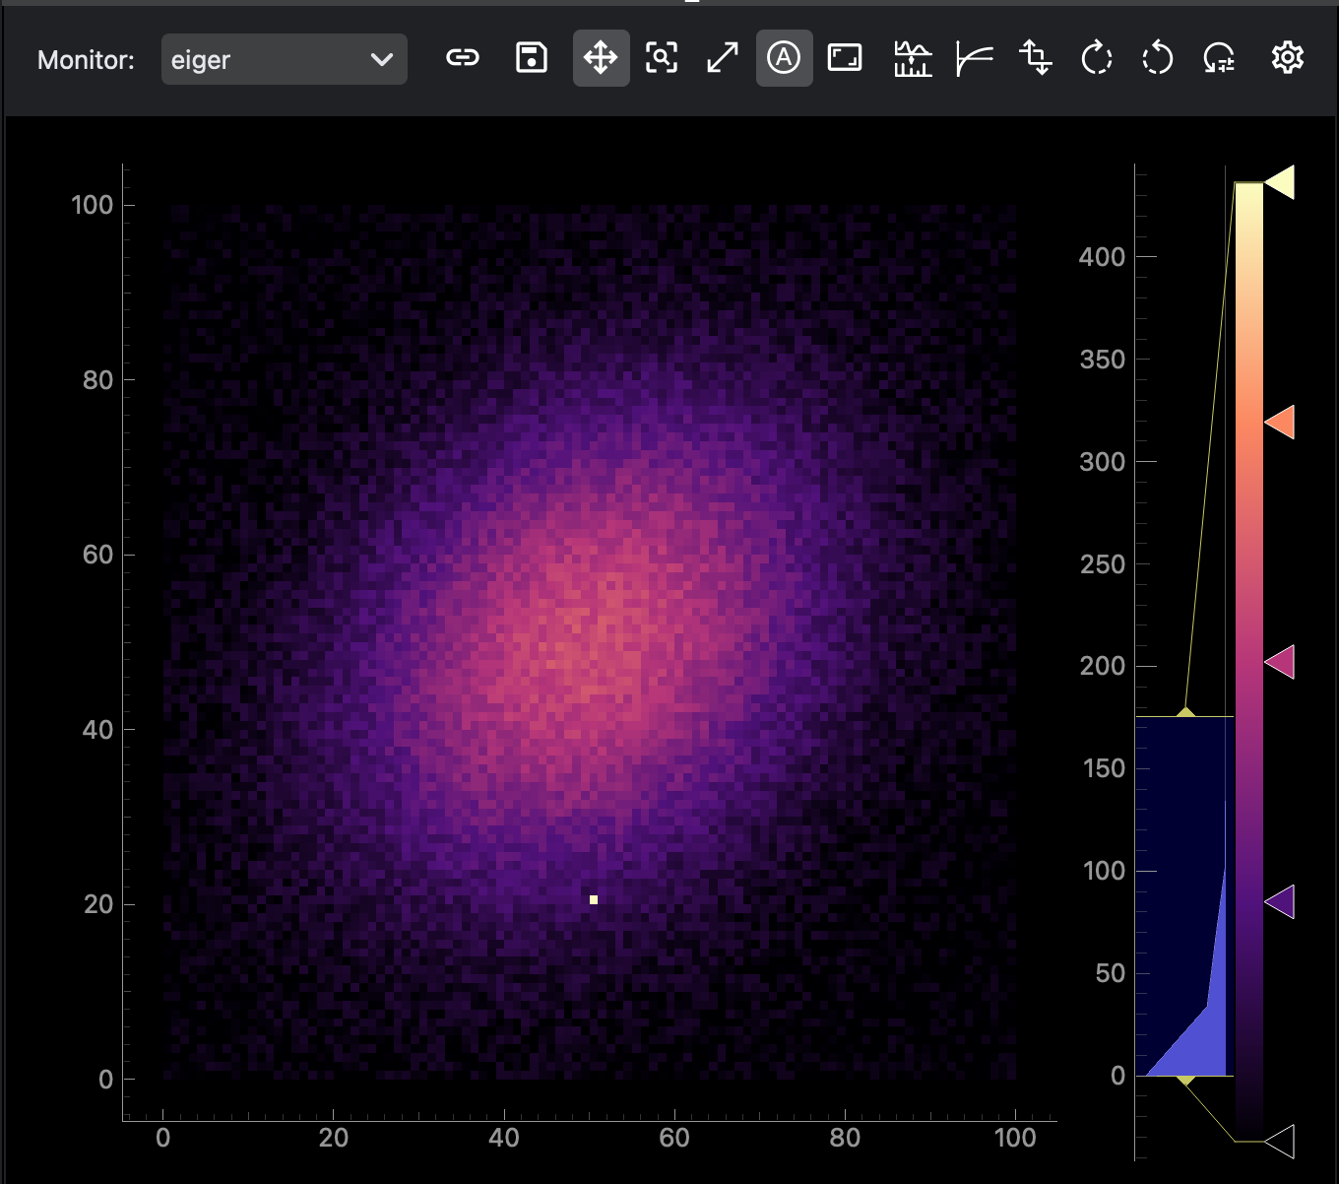The height and width of the screenshot is (1184, 1339).
Task: Select the orange gradient tick on colorbar
Action: click(x=1280, y=423)
